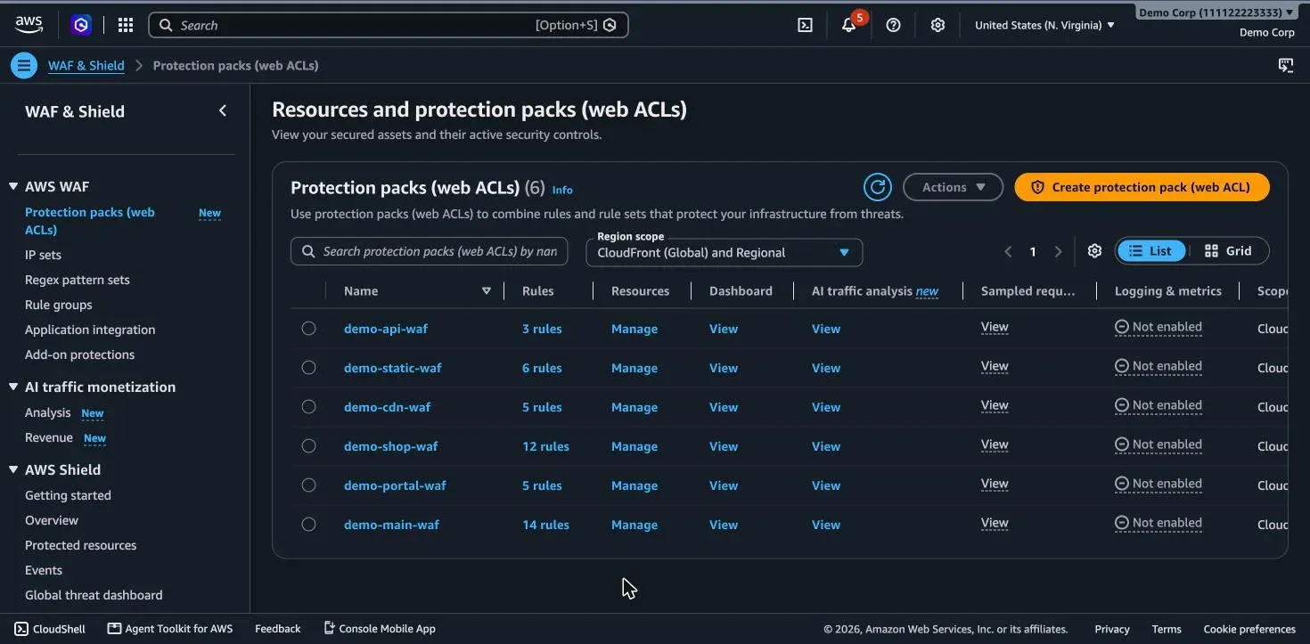Open Analysis under AI traffic monetization
The height and width of the screenshot is (644, 1310).
(x=48, y=412)
